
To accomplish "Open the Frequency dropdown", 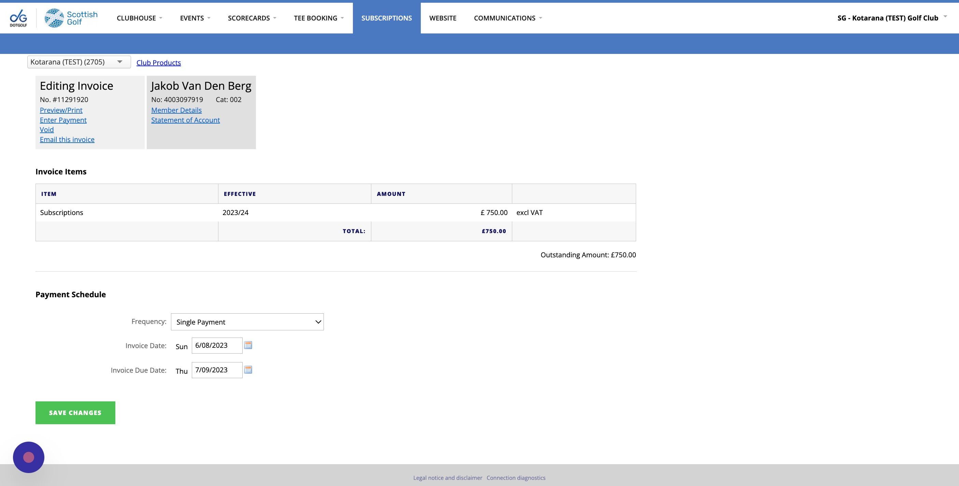I will (247, 322).
